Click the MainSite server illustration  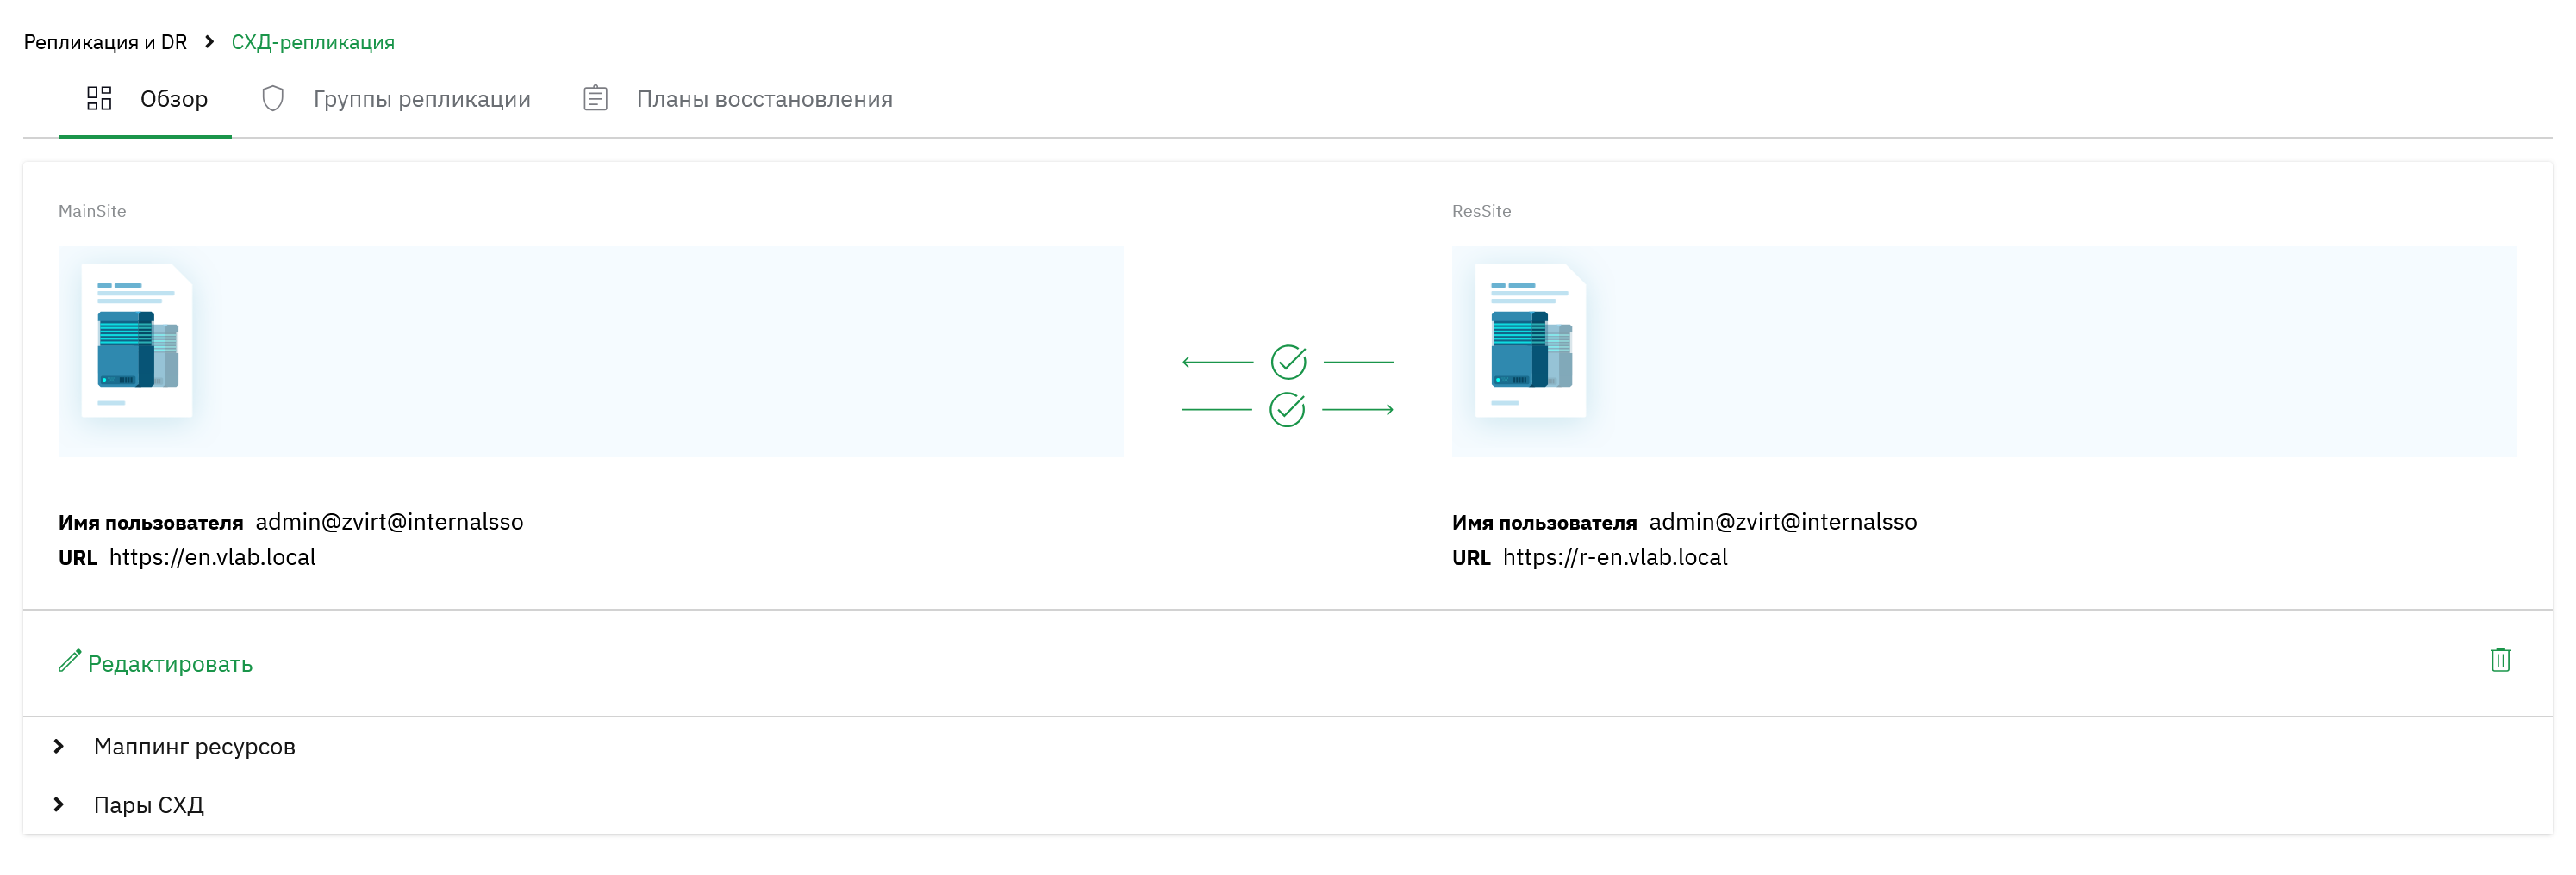coord(137,340)
